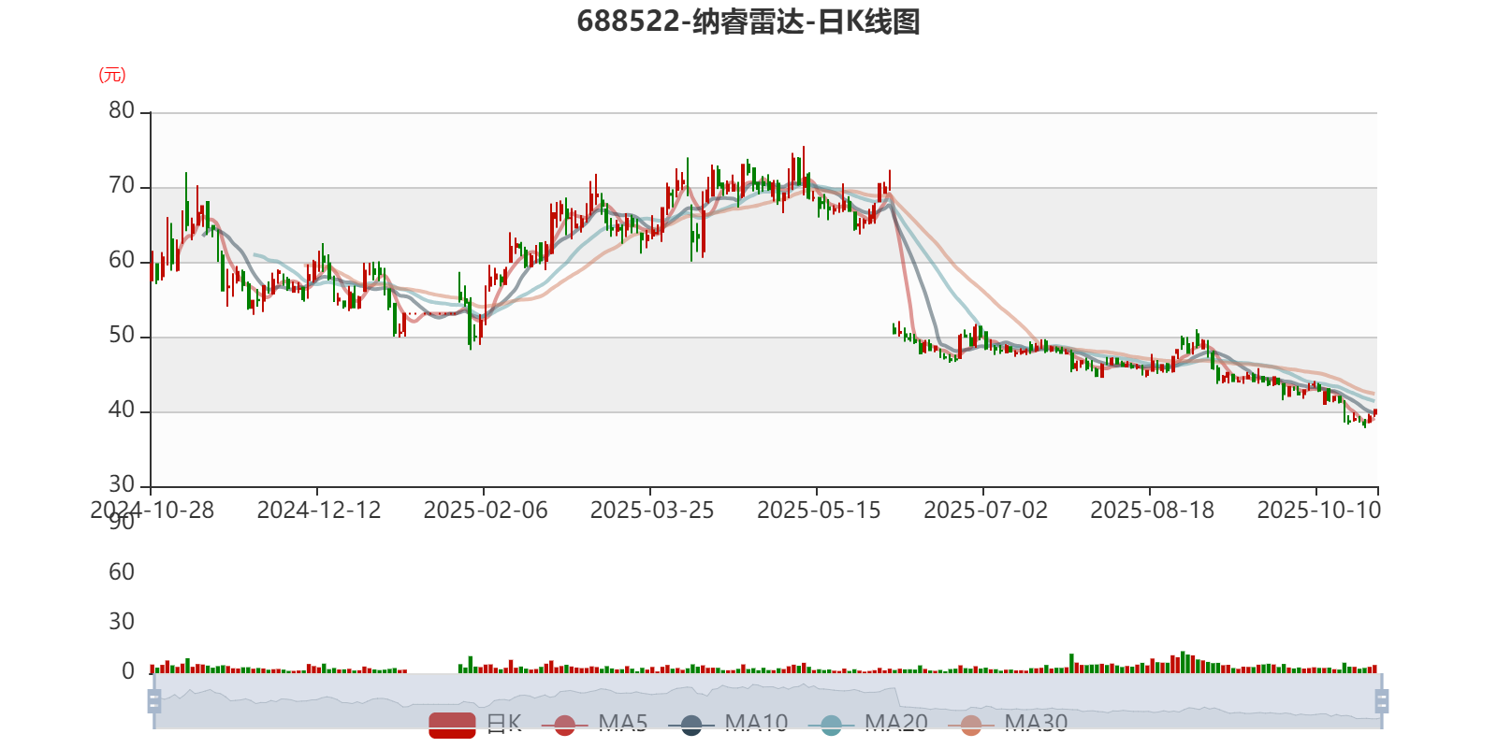Toggle the 日K candlestick legend series
1497x748 pixels.
(475, 725)
